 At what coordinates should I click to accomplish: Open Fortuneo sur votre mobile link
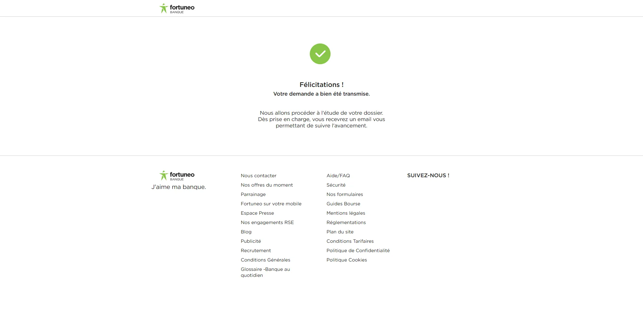point(271,204)
